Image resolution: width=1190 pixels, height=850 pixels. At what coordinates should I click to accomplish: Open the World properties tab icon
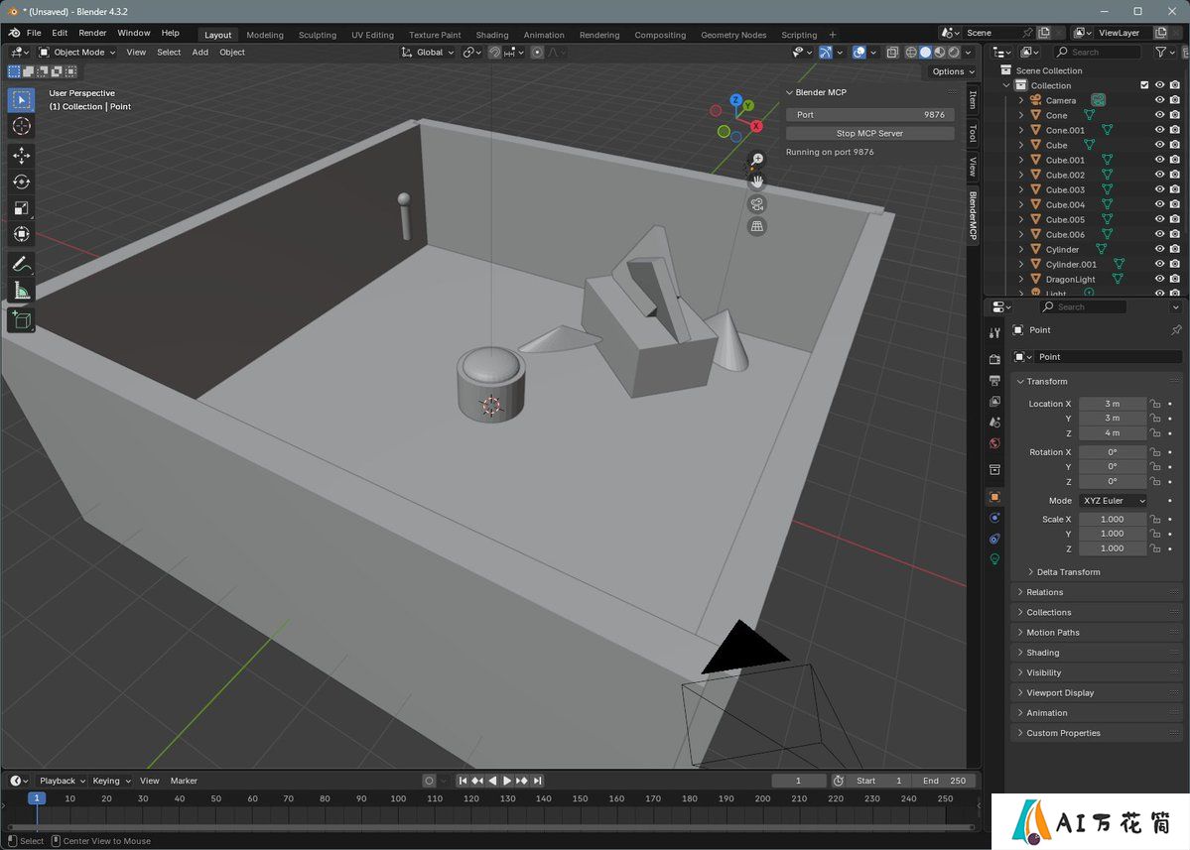(x=994, y=443)
